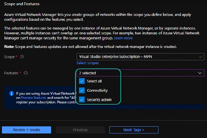The image size is (207, 138).
Task: Click the Scope subscription input field
Action: click(136, 57)
